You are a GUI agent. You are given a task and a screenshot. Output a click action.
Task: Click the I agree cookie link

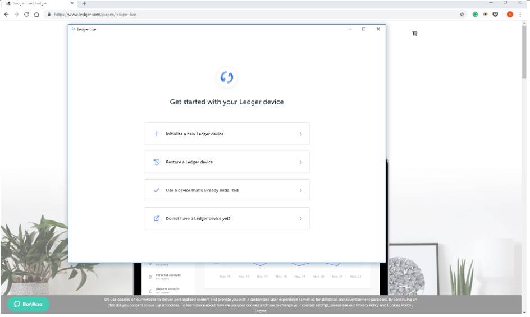pos(261,311)
